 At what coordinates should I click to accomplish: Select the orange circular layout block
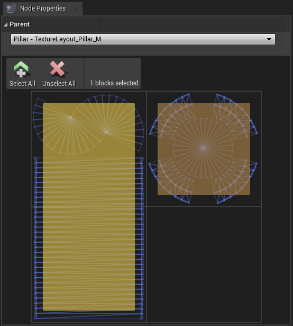204,149
